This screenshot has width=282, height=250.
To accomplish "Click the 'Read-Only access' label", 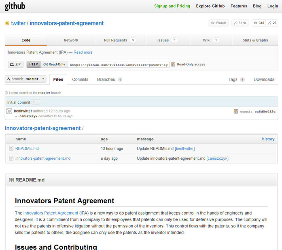I will pyautogui.click(x=191, y=65).
